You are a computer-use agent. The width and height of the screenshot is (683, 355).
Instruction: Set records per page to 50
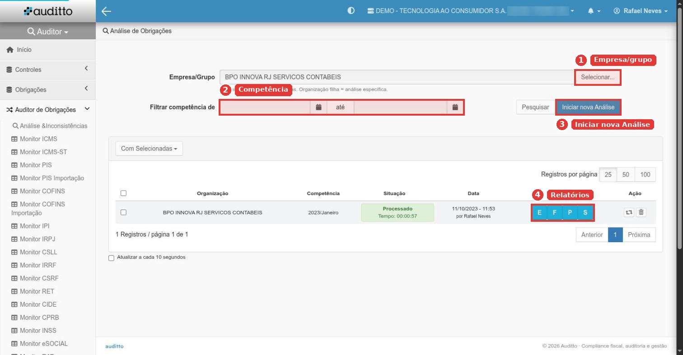click(626, 175)
